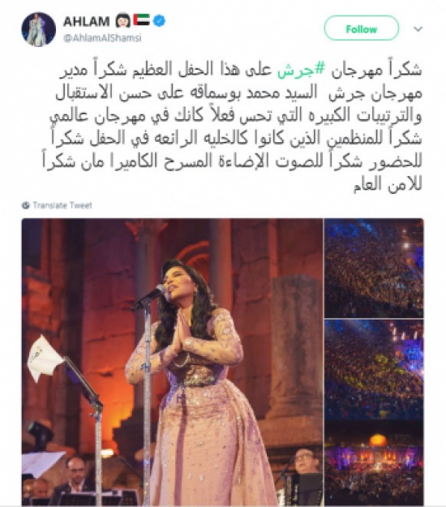Click the blue verified badge

[159, 21]
